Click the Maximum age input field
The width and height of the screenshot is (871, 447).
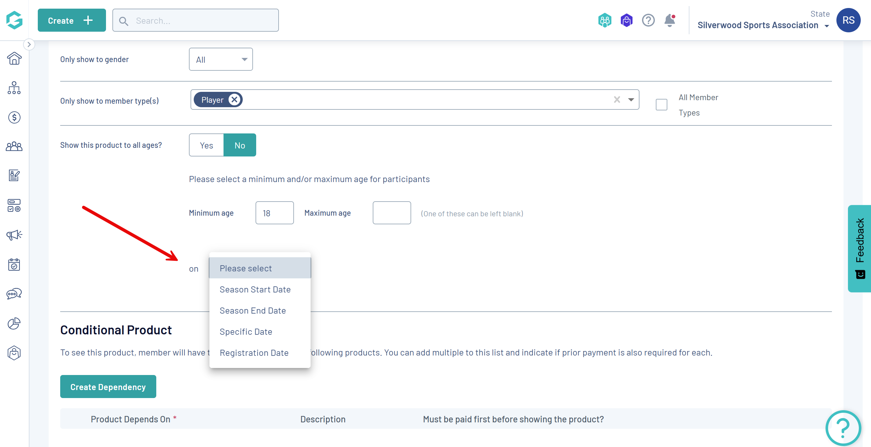[x=392, y=213]
